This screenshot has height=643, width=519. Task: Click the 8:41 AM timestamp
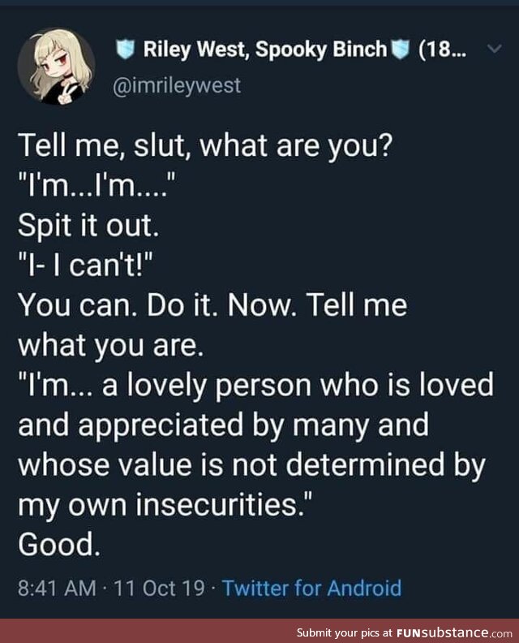(57, 588)
